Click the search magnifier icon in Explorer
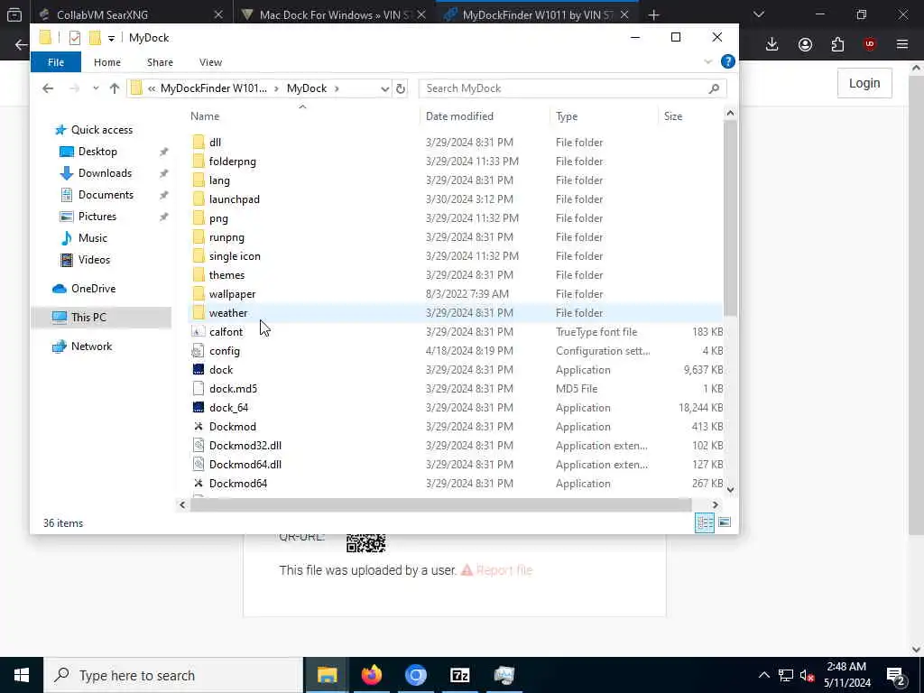 click(715, 88)
